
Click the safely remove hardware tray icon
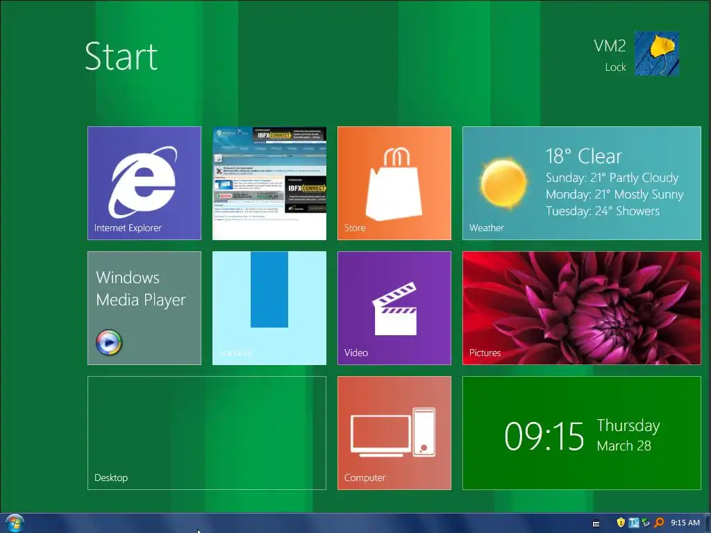(646, 523)
